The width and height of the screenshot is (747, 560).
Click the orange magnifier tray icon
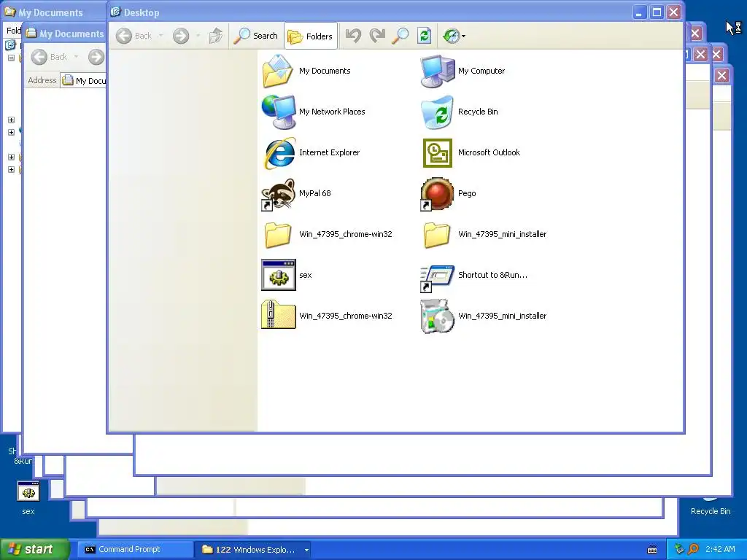(694, 550)
